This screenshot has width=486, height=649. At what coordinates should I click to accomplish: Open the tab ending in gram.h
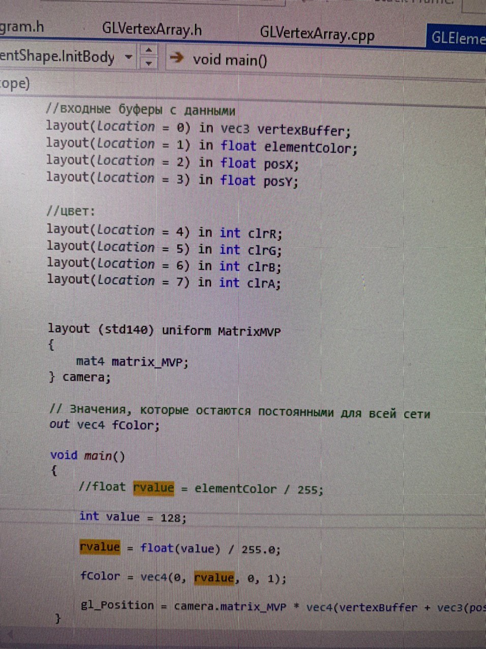pyautogui.click(x=21, y=26)
